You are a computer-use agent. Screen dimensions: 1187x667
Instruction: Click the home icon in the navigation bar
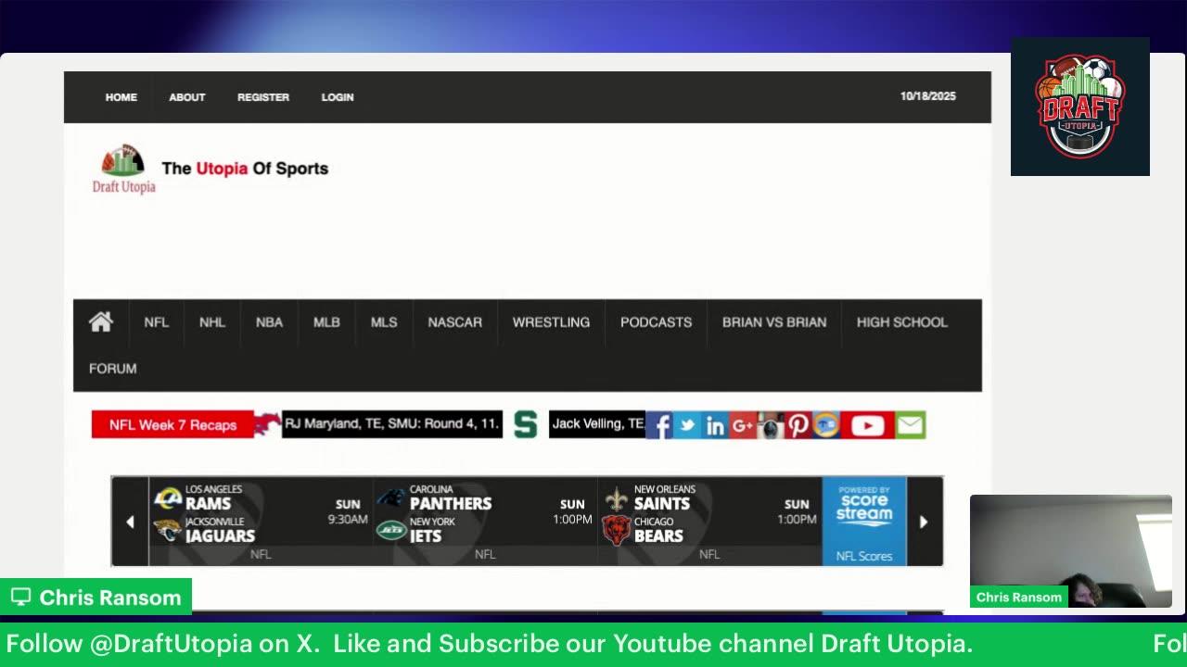click(x=100, y=322)
